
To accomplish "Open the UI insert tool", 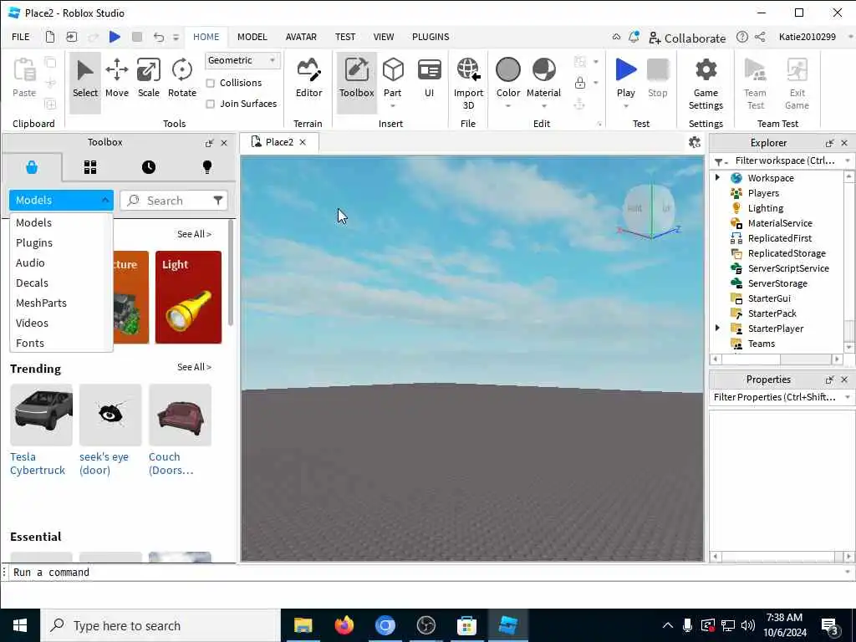I will [x=429, y=78].
